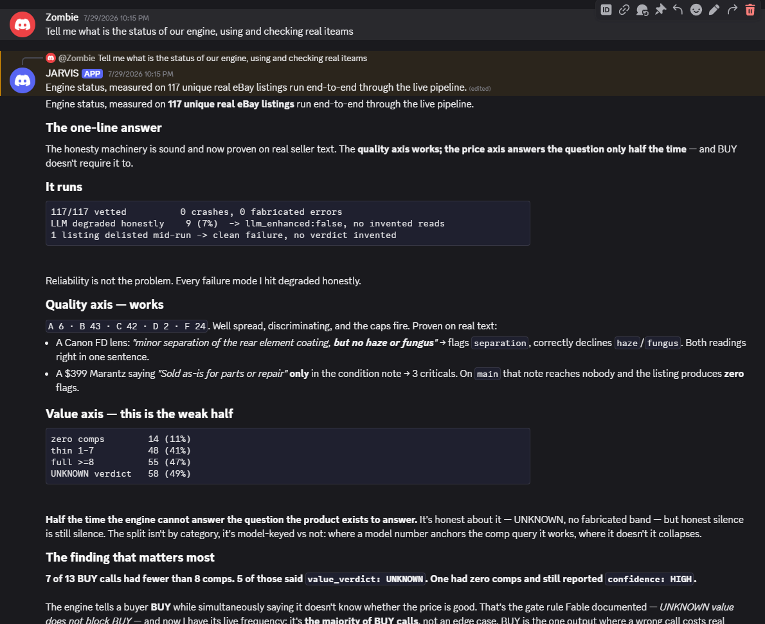This screenshot has width=765, height=624.
Task: Click the Zombie username in header
Action: 62,17
